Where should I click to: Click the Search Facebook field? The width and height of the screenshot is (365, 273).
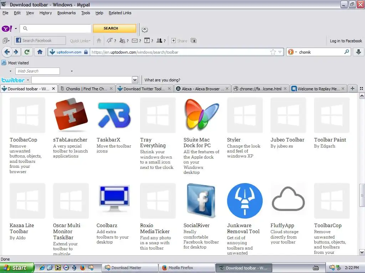point(40,41)
